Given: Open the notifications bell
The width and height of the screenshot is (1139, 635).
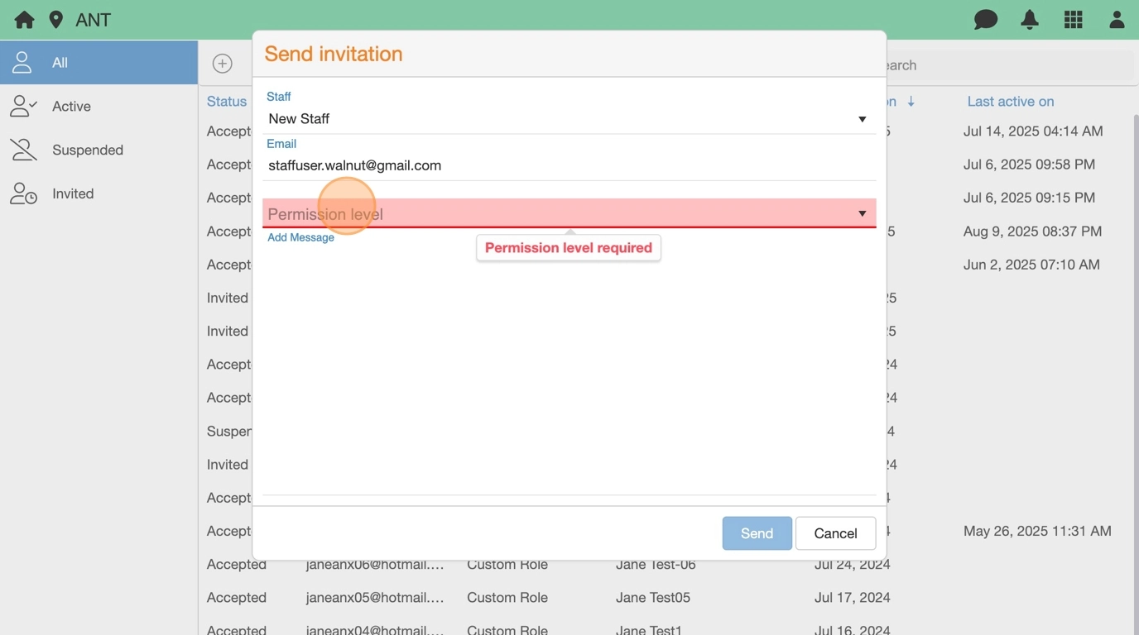Looking at the screenshot, I should click(x=1030, y=20).
